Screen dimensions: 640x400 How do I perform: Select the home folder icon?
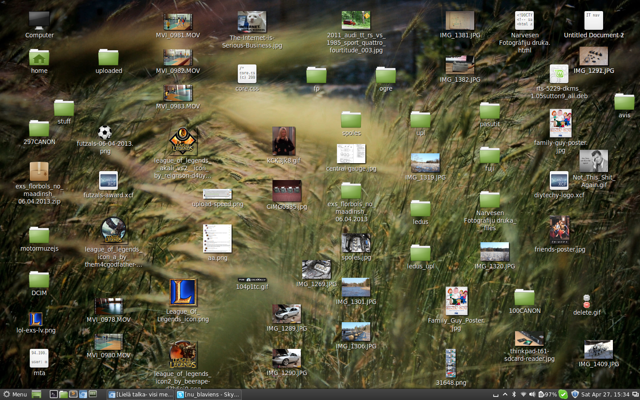(x=39, y=58)
